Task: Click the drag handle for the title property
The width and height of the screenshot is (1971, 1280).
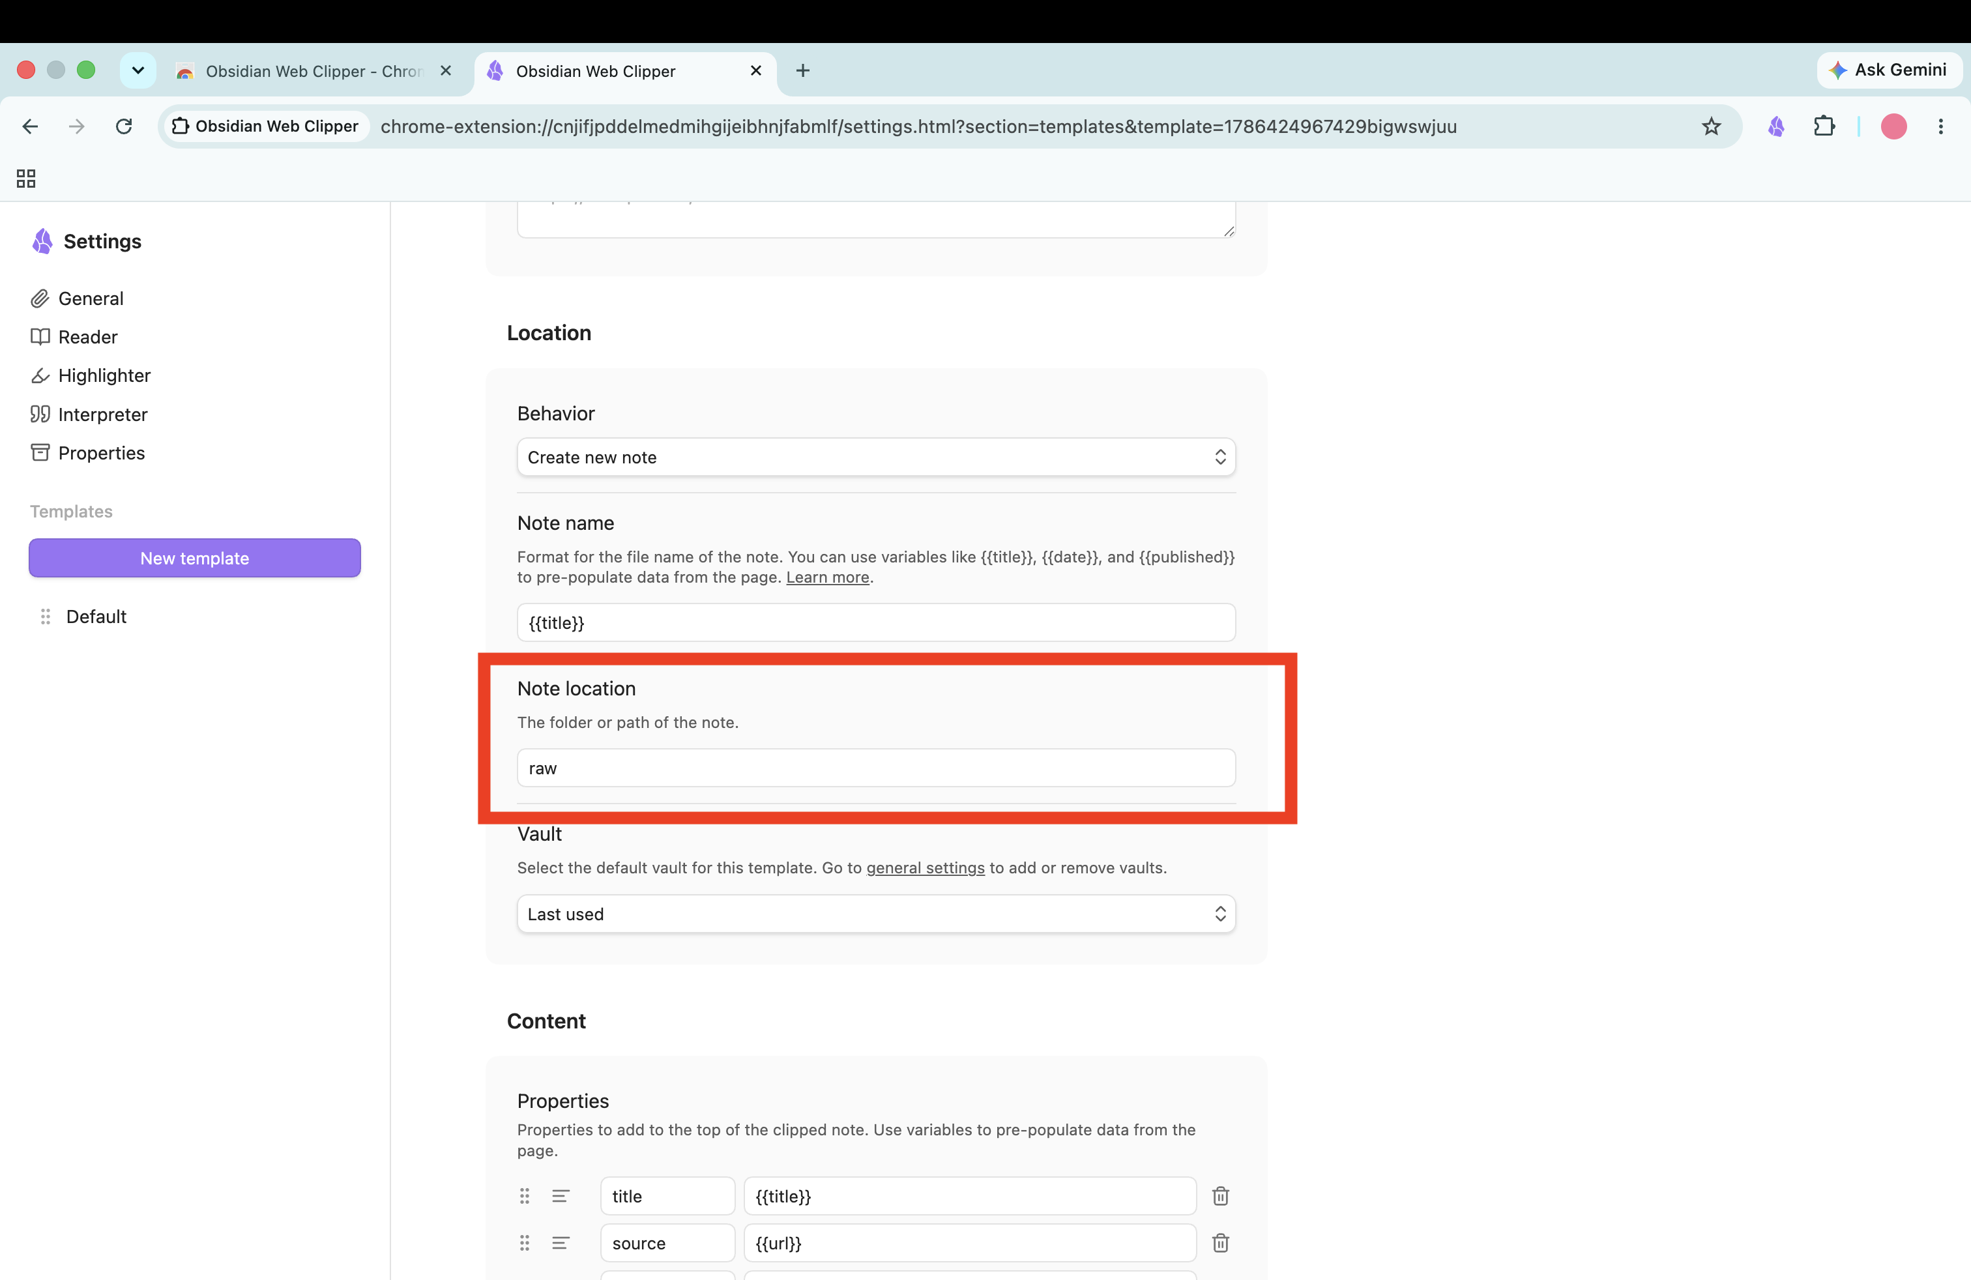Action: [x=524, y=1197]
